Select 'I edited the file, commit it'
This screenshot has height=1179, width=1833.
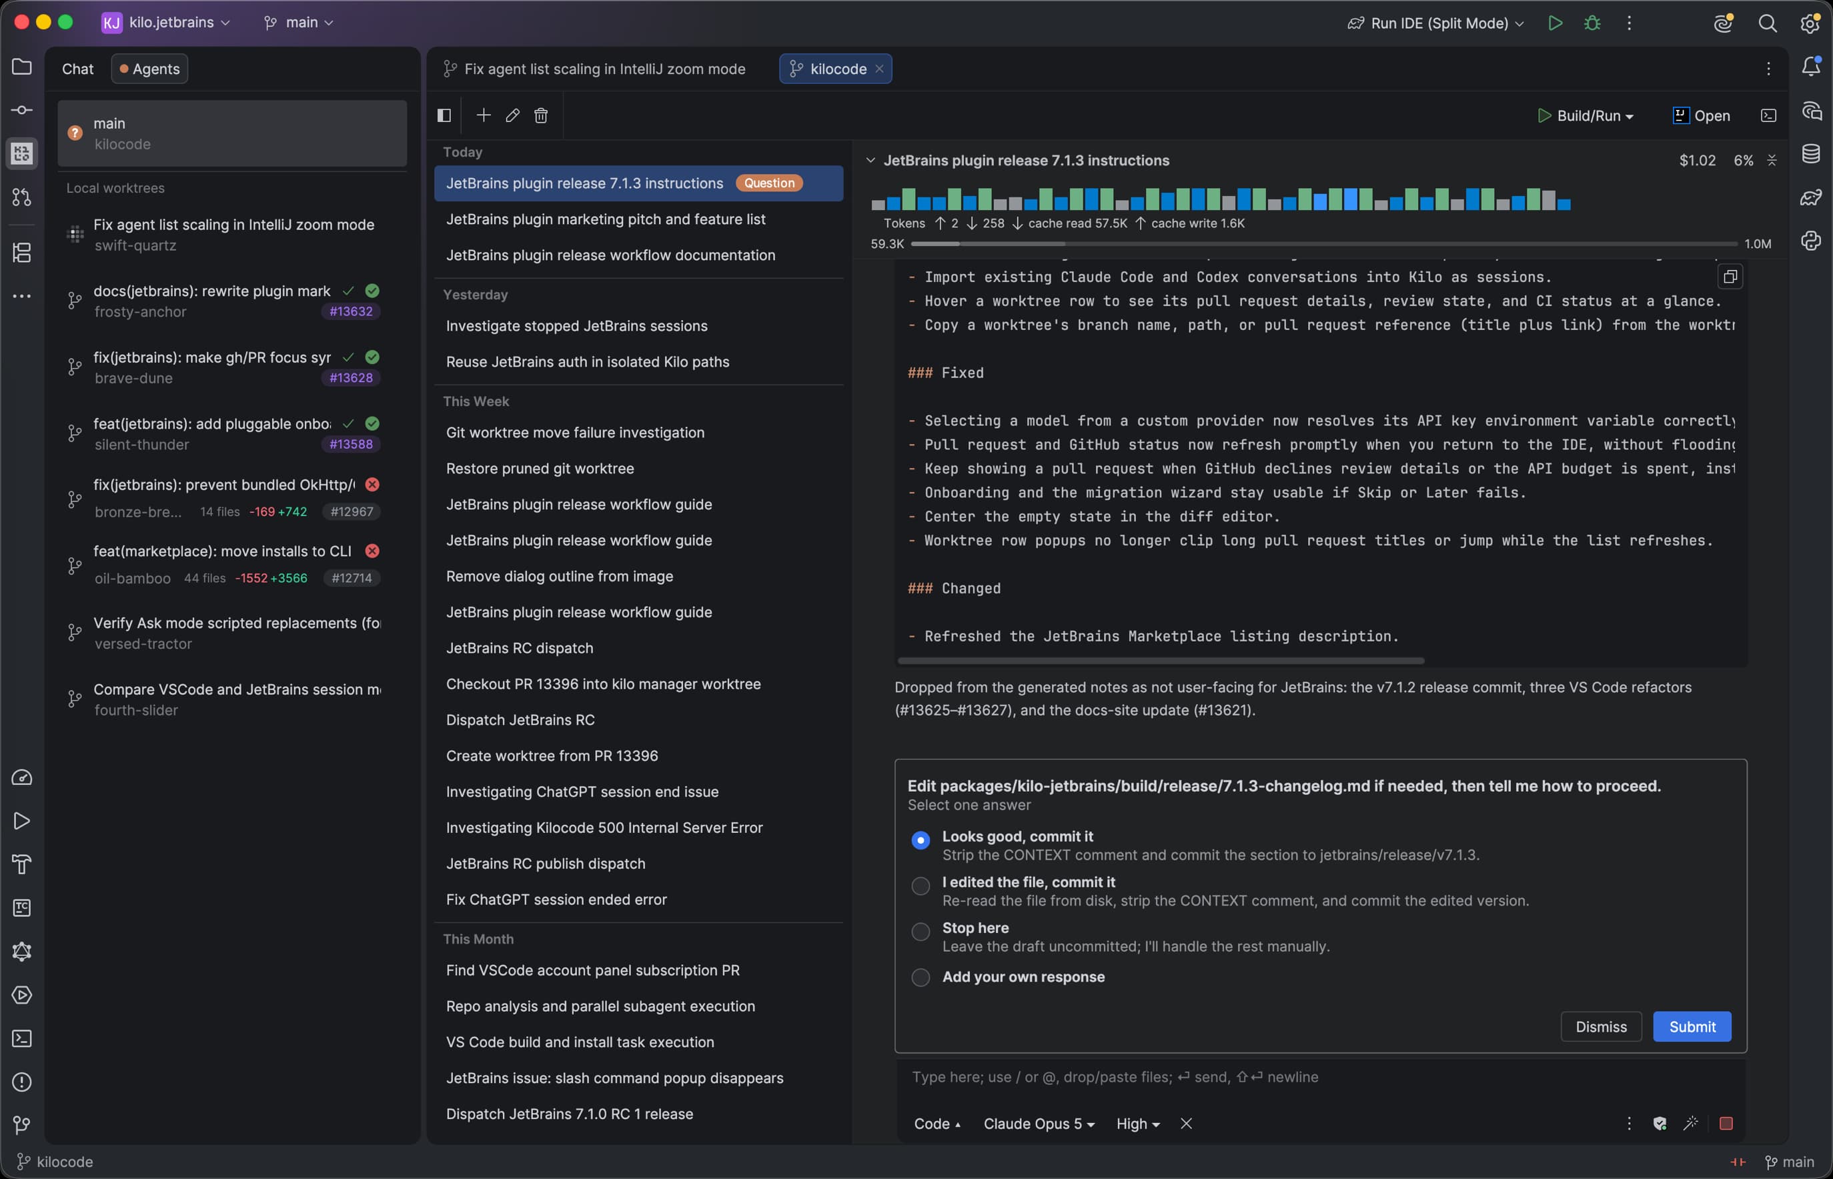(921, 886)
